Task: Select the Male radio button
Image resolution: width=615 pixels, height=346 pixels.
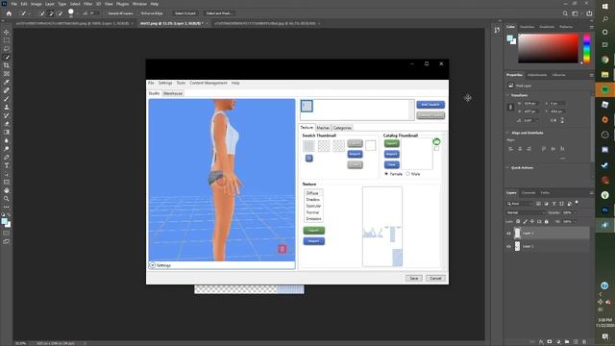Action: pyautogui.click(x=407, y=173)
